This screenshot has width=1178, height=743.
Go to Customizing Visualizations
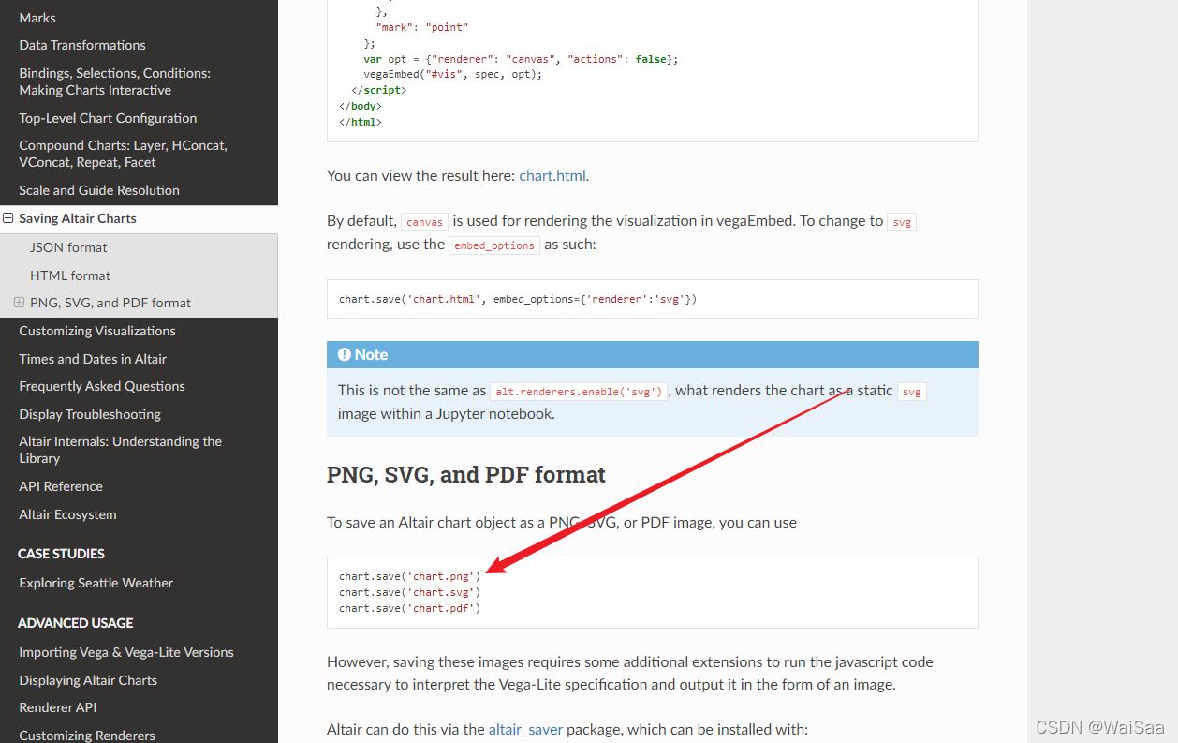97,331
